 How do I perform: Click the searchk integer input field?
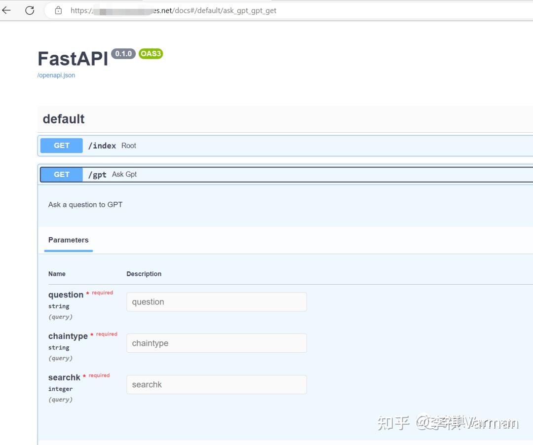pos(216,384)
